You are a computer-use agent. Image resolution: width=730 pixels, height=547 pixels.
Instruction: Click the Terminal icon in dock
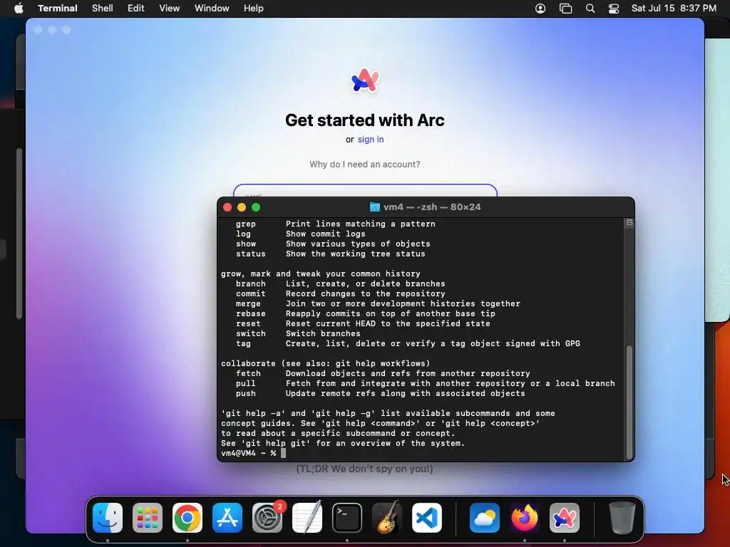347,518
